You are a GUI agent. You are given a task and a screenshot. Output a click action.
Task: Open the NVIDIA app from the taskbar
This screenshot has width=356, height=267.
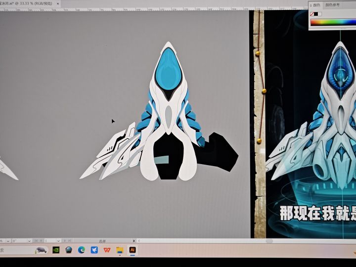(x=56, y=250)
